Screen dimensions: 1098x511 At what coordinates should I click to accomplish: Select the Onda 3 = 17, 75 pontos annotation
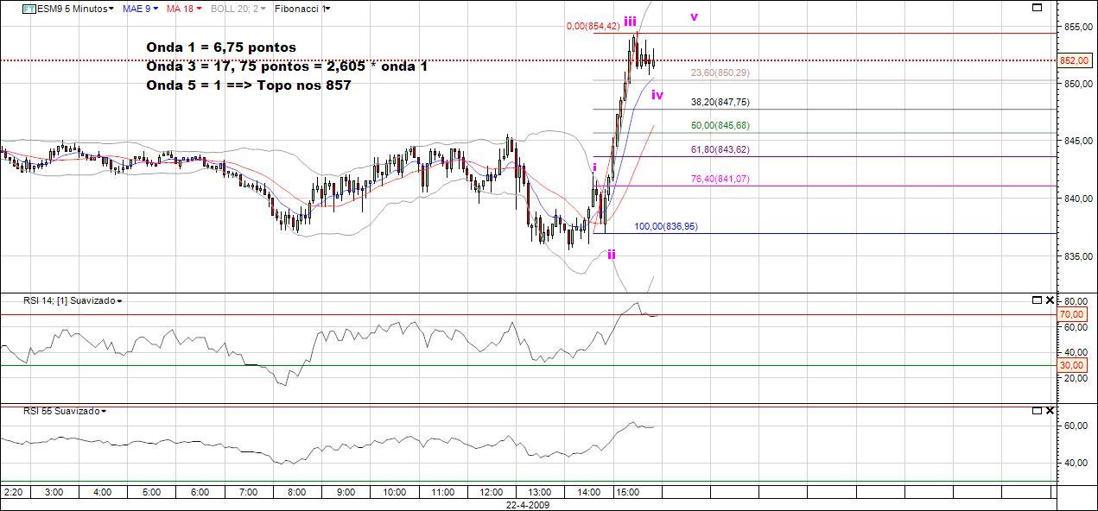tap(287, 66)
